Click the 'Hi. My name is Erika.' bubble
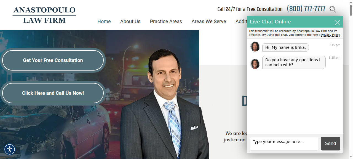 285,47
